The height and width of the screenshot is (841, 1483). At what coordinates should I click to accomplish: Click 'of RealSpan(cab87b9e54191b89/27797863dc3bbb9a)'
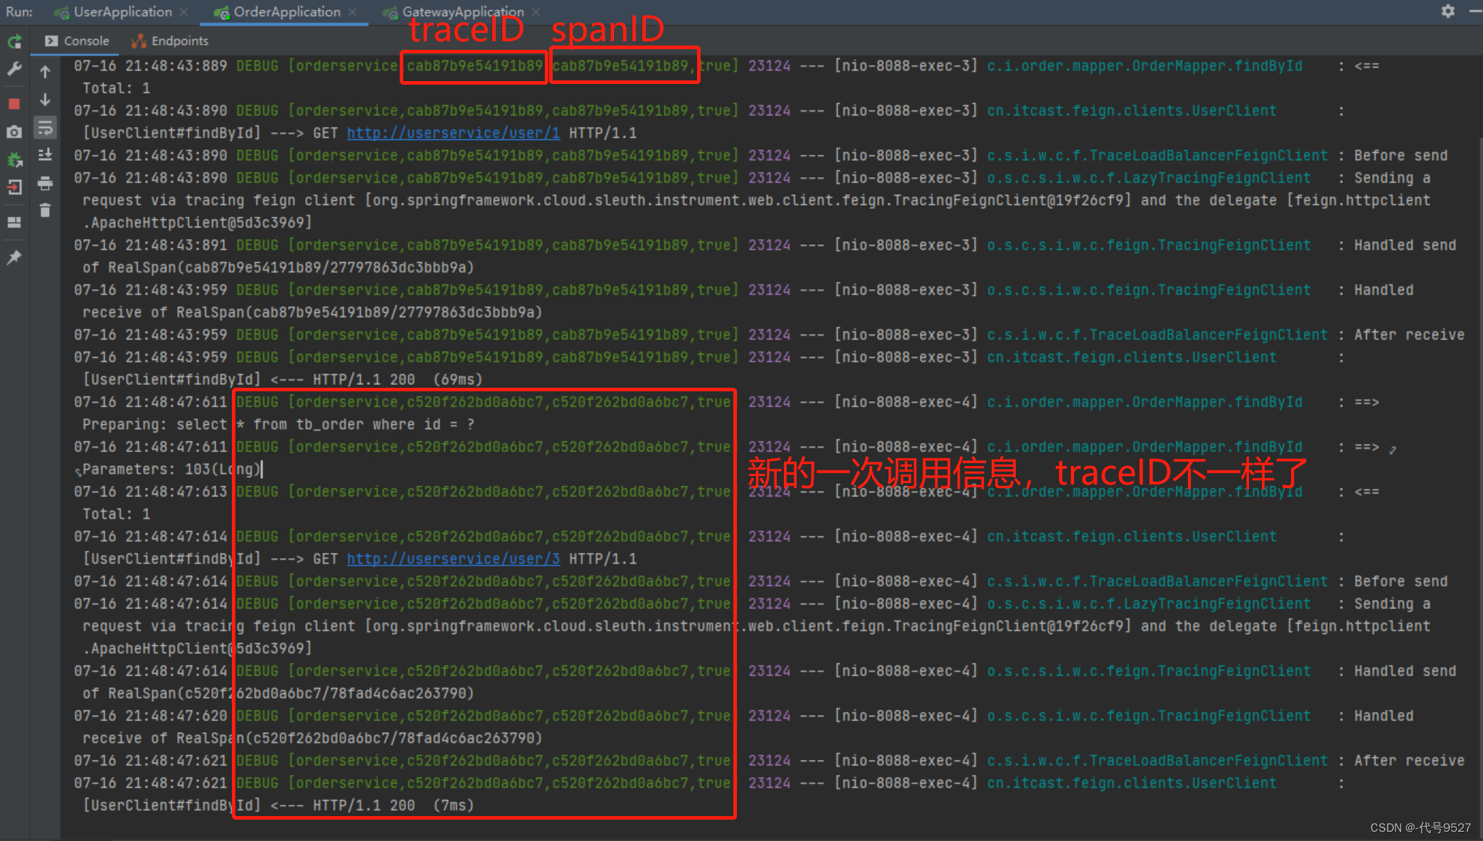(278, 268)
